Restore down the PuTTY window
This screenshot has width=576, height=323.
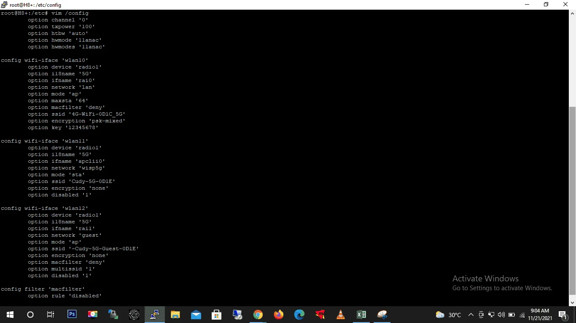tap(546, 5)
